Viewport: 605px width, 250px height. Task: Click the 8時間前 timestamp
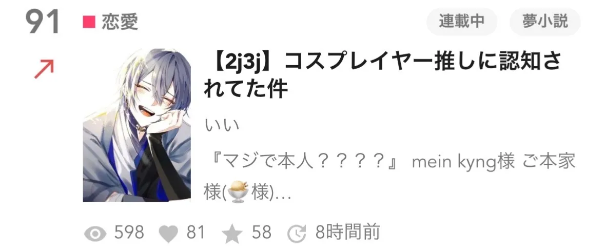pos(348,232)
